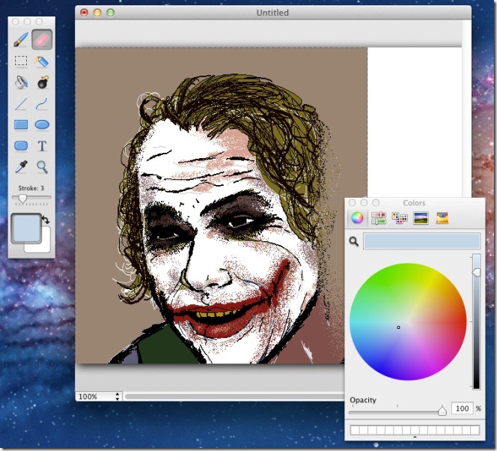This screenshot has width=497, height=451.
Task: Pick the Eyedropper tool
Action: [21, 167]
